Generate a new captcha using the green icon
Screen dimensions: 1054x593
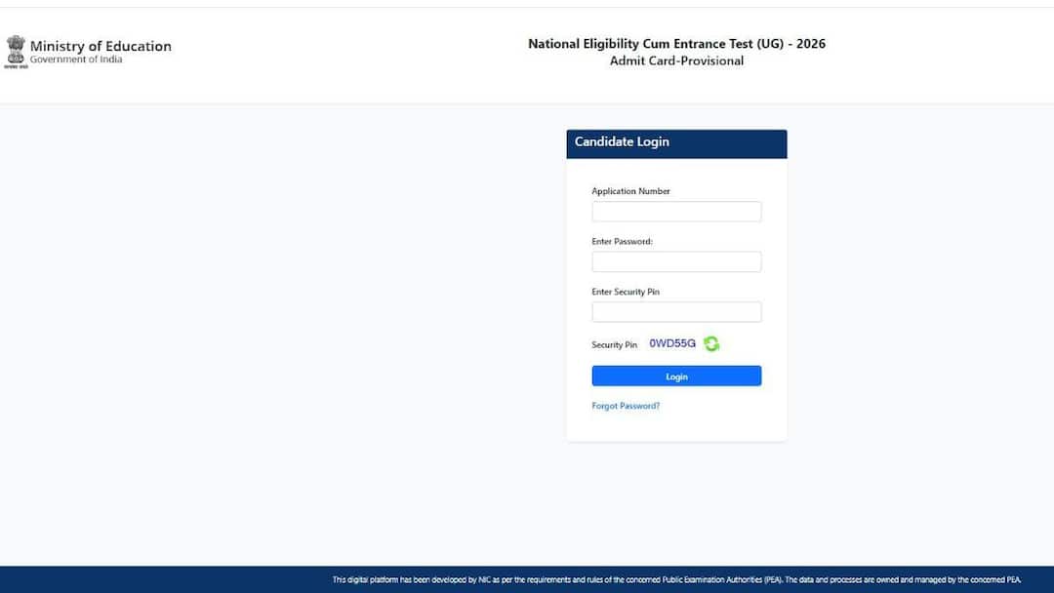[x=710, y=344]
